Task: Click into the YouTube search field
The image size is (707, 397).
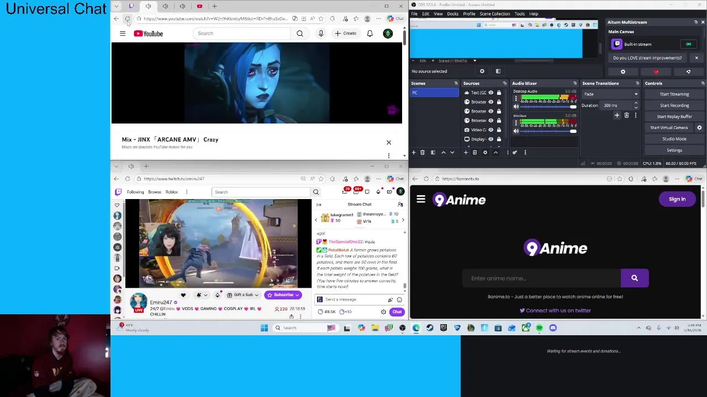Action: (242, 34)
